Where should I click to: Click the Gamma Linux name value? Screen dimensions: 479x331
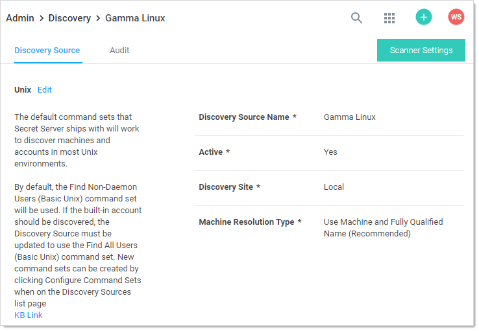coord(350,117)
